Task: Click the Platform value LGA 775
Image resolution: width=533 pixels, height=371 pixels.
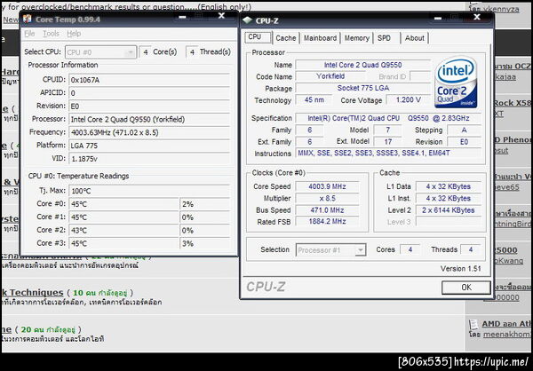Action: pyautogui.click(x=149, y=146)
